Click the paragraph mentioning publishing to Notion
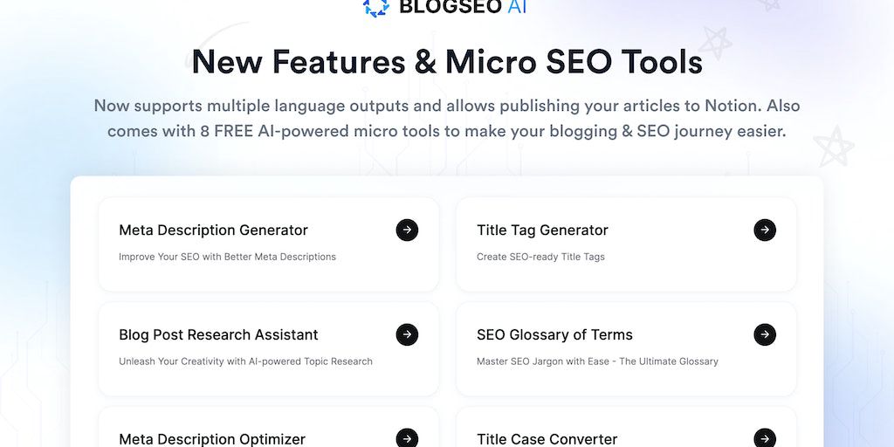This screenshot has height=447, width=894. coord(447,119)
